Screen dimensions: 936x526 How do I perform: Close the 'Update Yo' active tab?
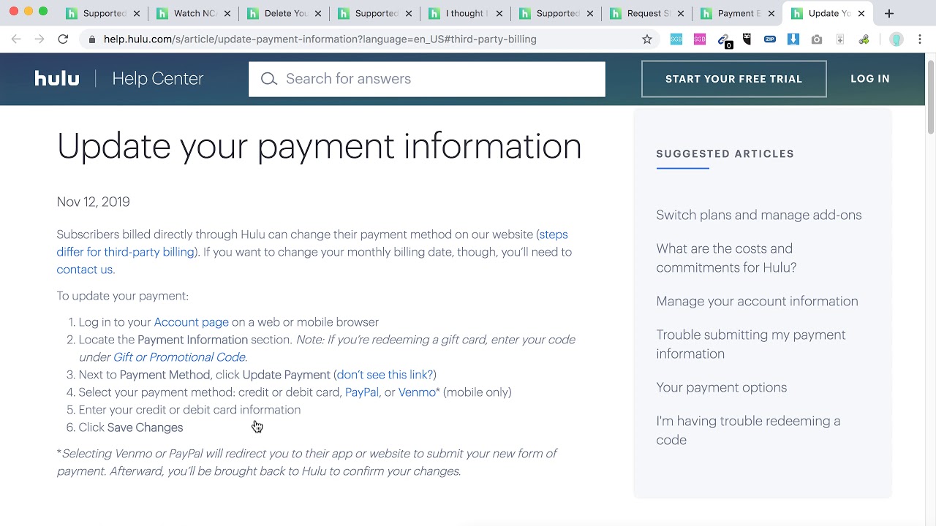pos(861,13)
